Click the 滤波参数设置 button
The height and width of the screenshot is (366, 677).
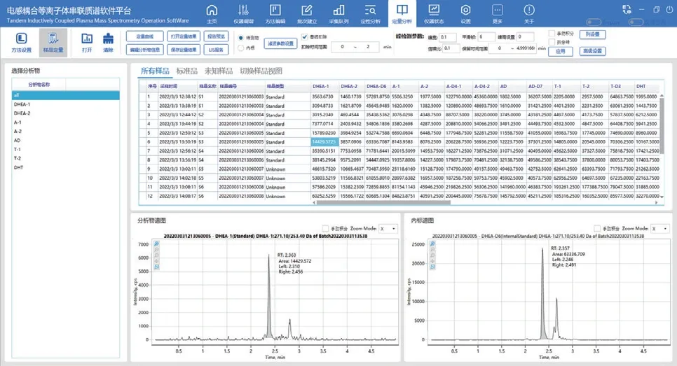click(x=280, y=43)
